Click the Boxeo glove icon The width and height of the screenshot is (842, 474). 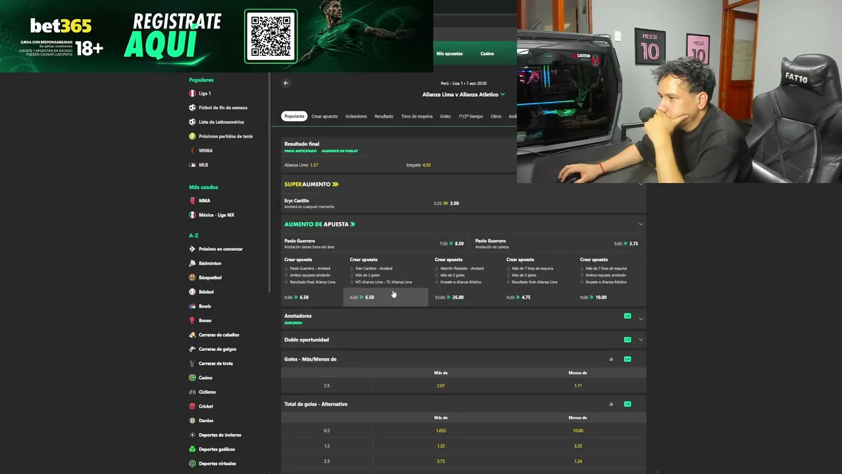pos(192,321)
